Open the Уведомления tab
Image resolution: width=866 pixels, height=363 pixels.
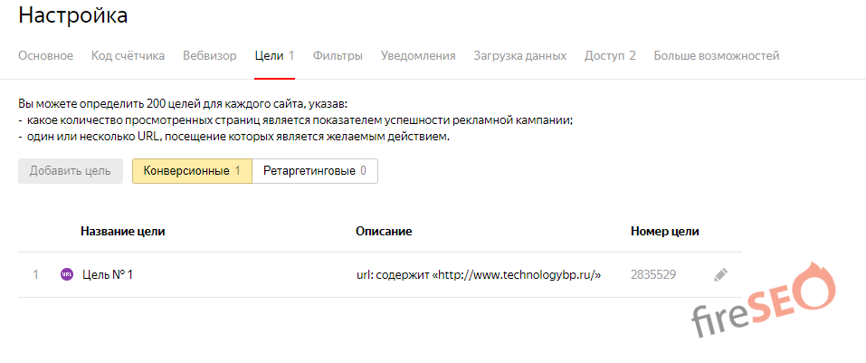coord(418,56)
